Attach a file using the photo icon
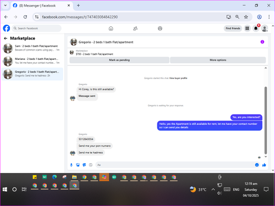The width and height of the screenshot is (275, 206). (x=78, y=165)
